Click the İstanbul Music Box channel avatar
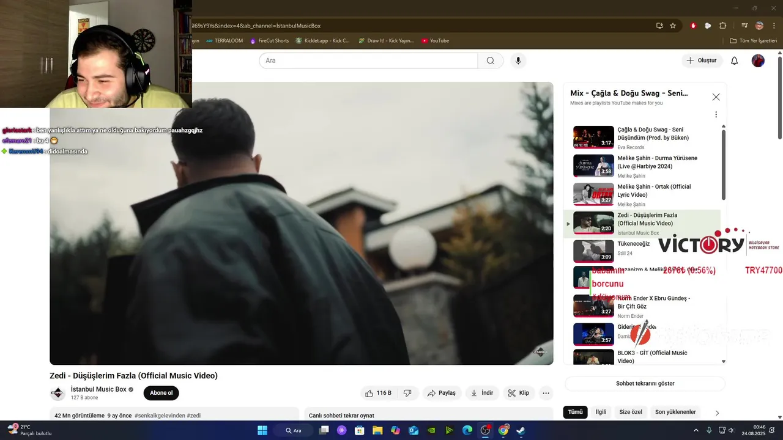 tap(58, 393)
